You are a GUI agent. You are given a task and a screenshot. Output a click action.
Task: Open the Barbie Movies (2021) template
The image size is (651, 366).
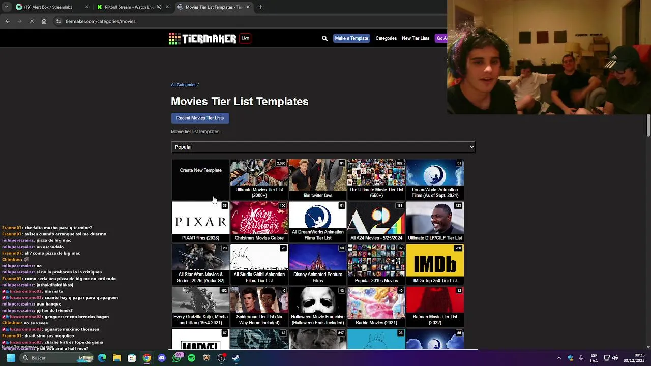[376, 307]
